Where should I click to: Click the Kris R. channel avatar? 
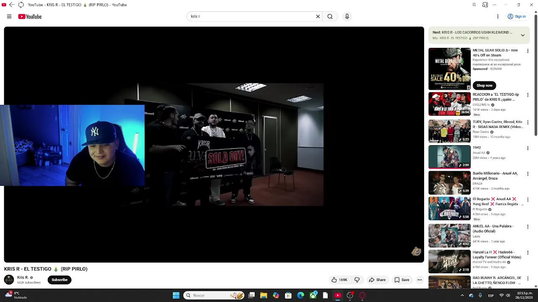(x=9, y=280)
